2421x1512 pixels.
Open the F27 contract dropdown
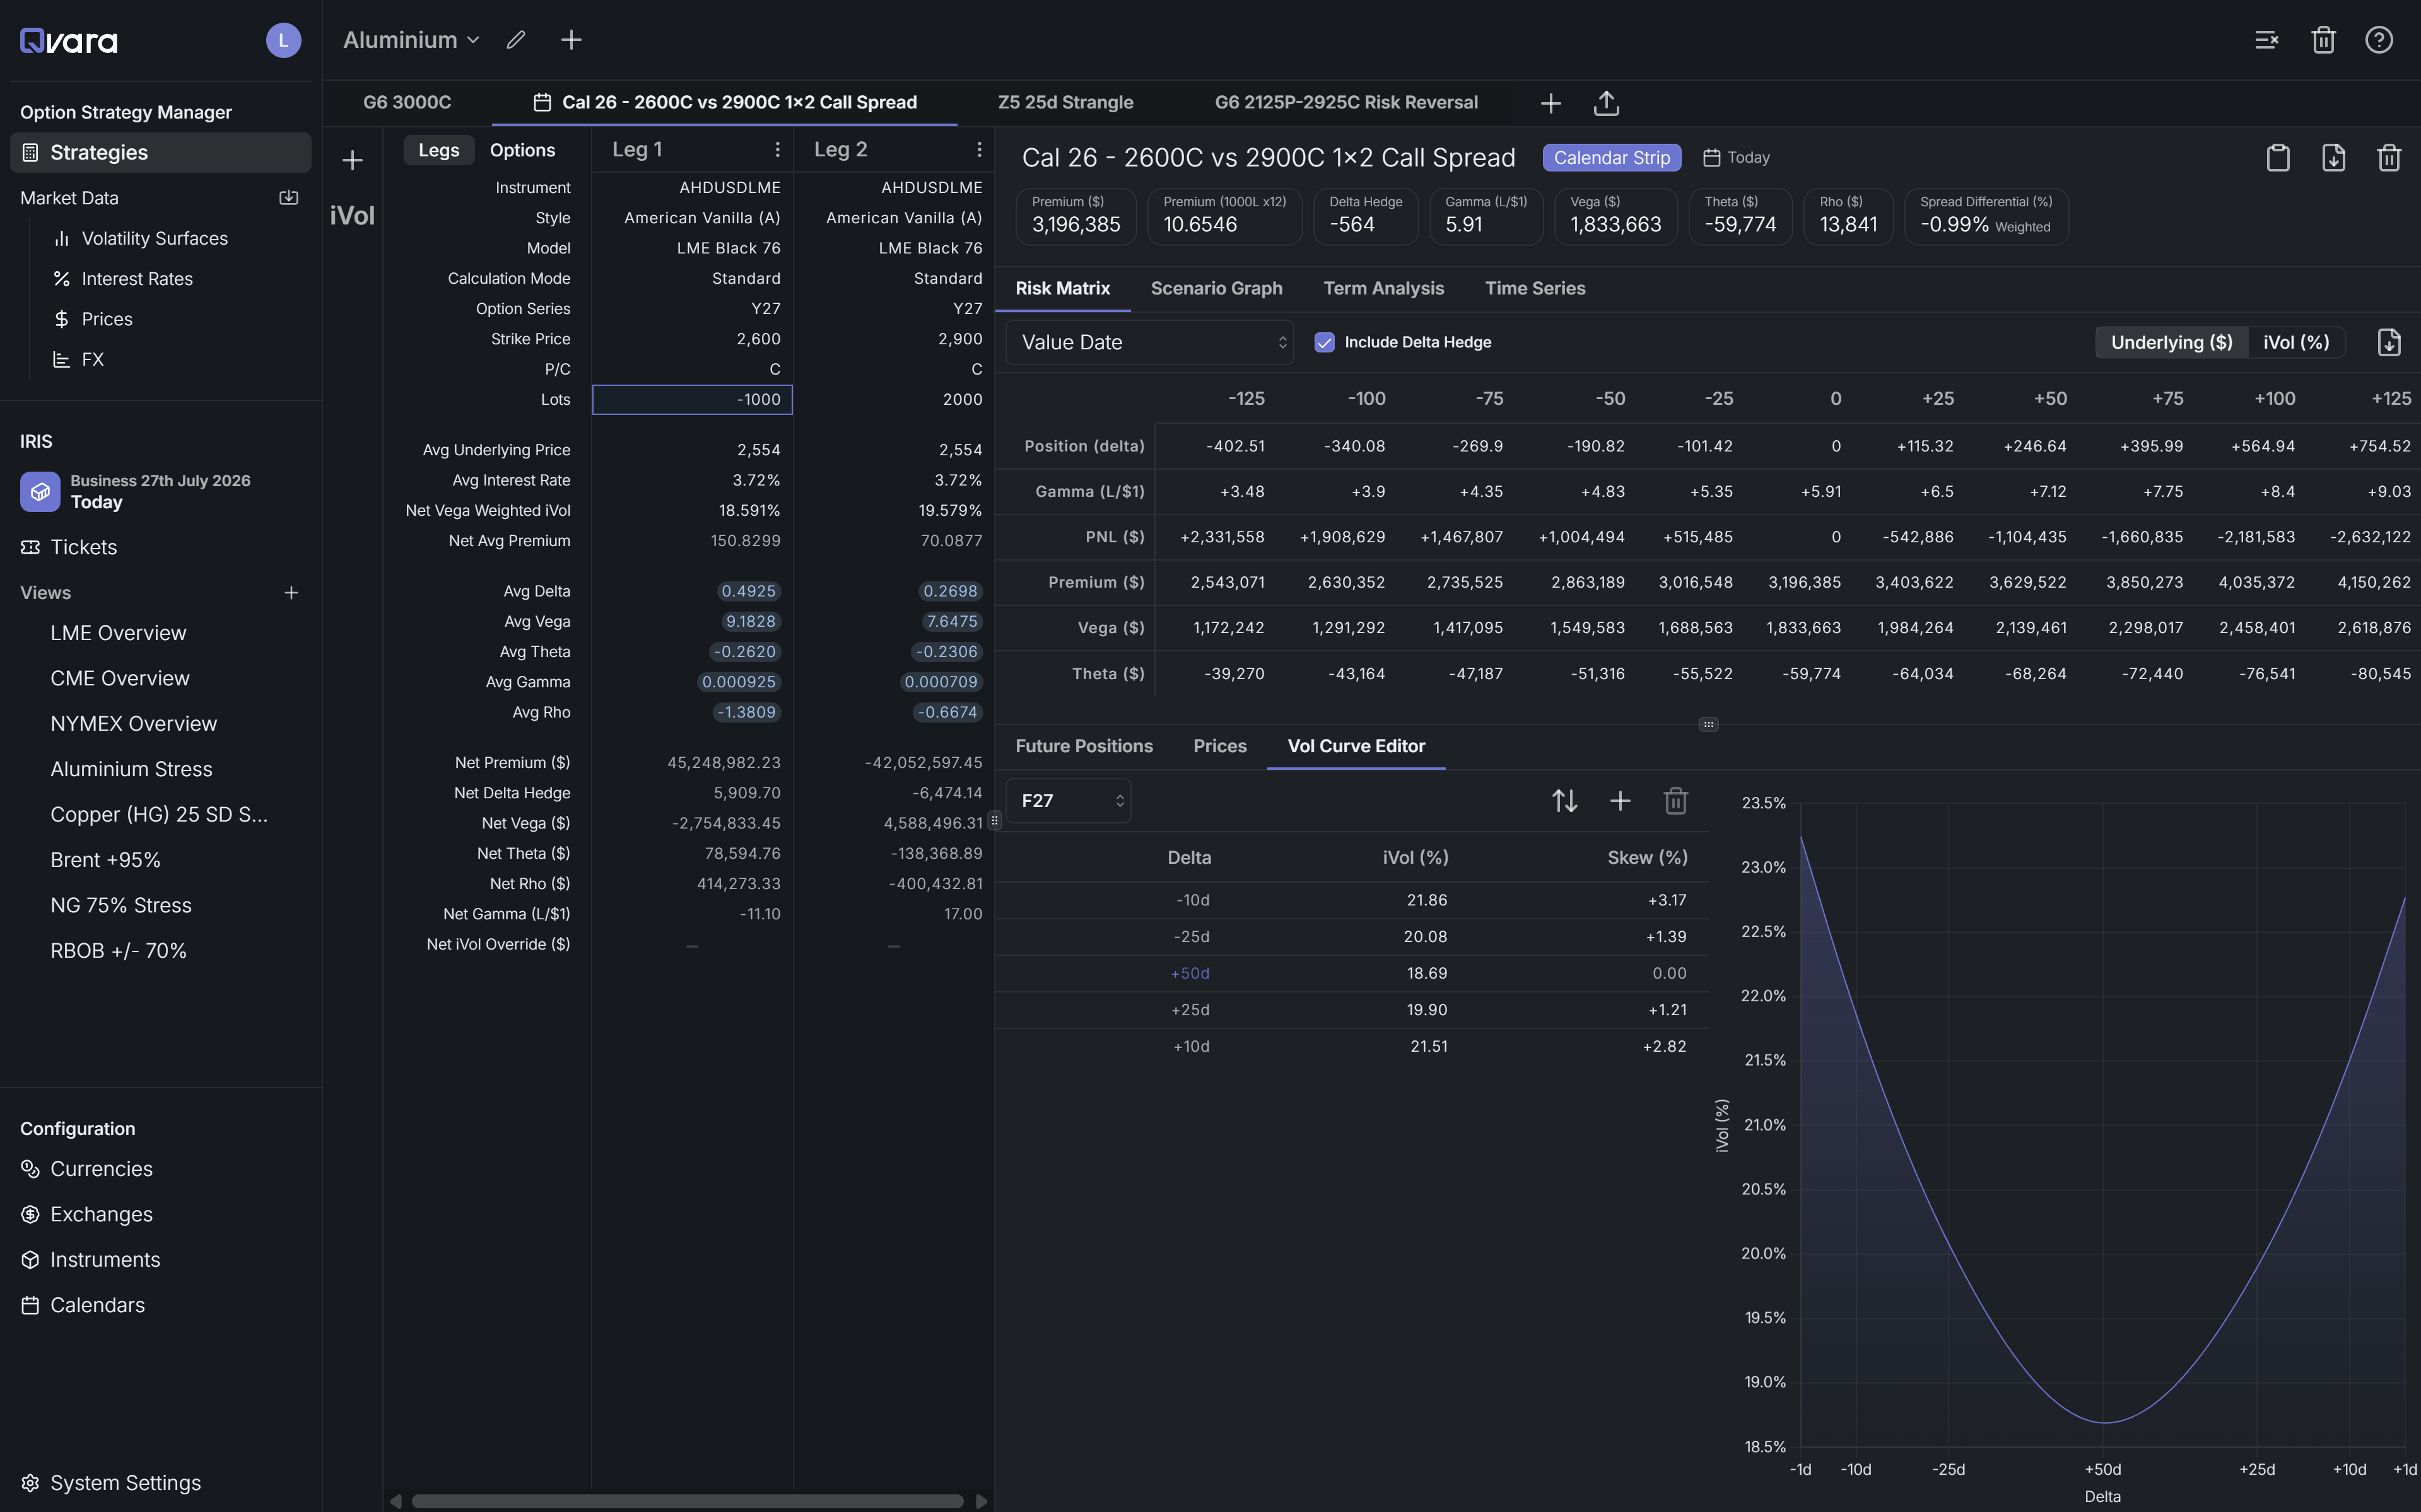(x=1069, y=801)
